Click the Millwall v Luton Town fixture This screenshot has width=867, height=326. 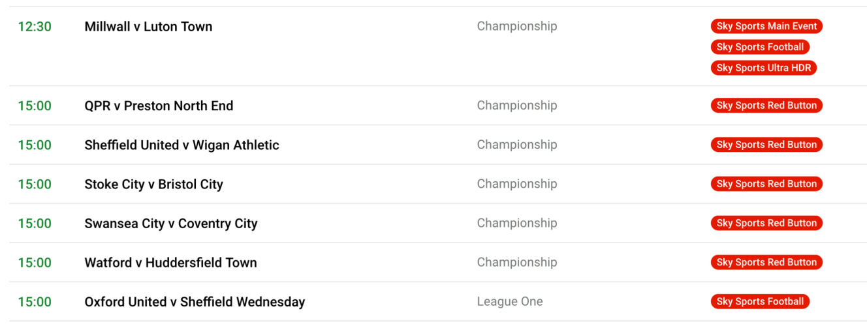(x=148, y=27)
